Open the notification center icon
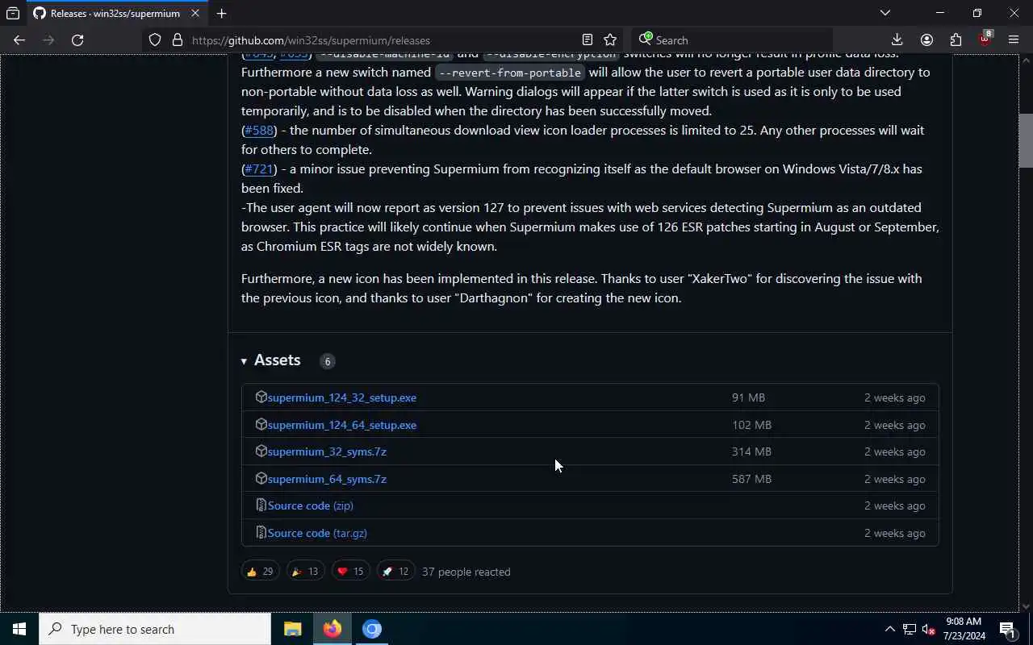1033x645 pixels. pyautogui.click(x=1008, y=629)
